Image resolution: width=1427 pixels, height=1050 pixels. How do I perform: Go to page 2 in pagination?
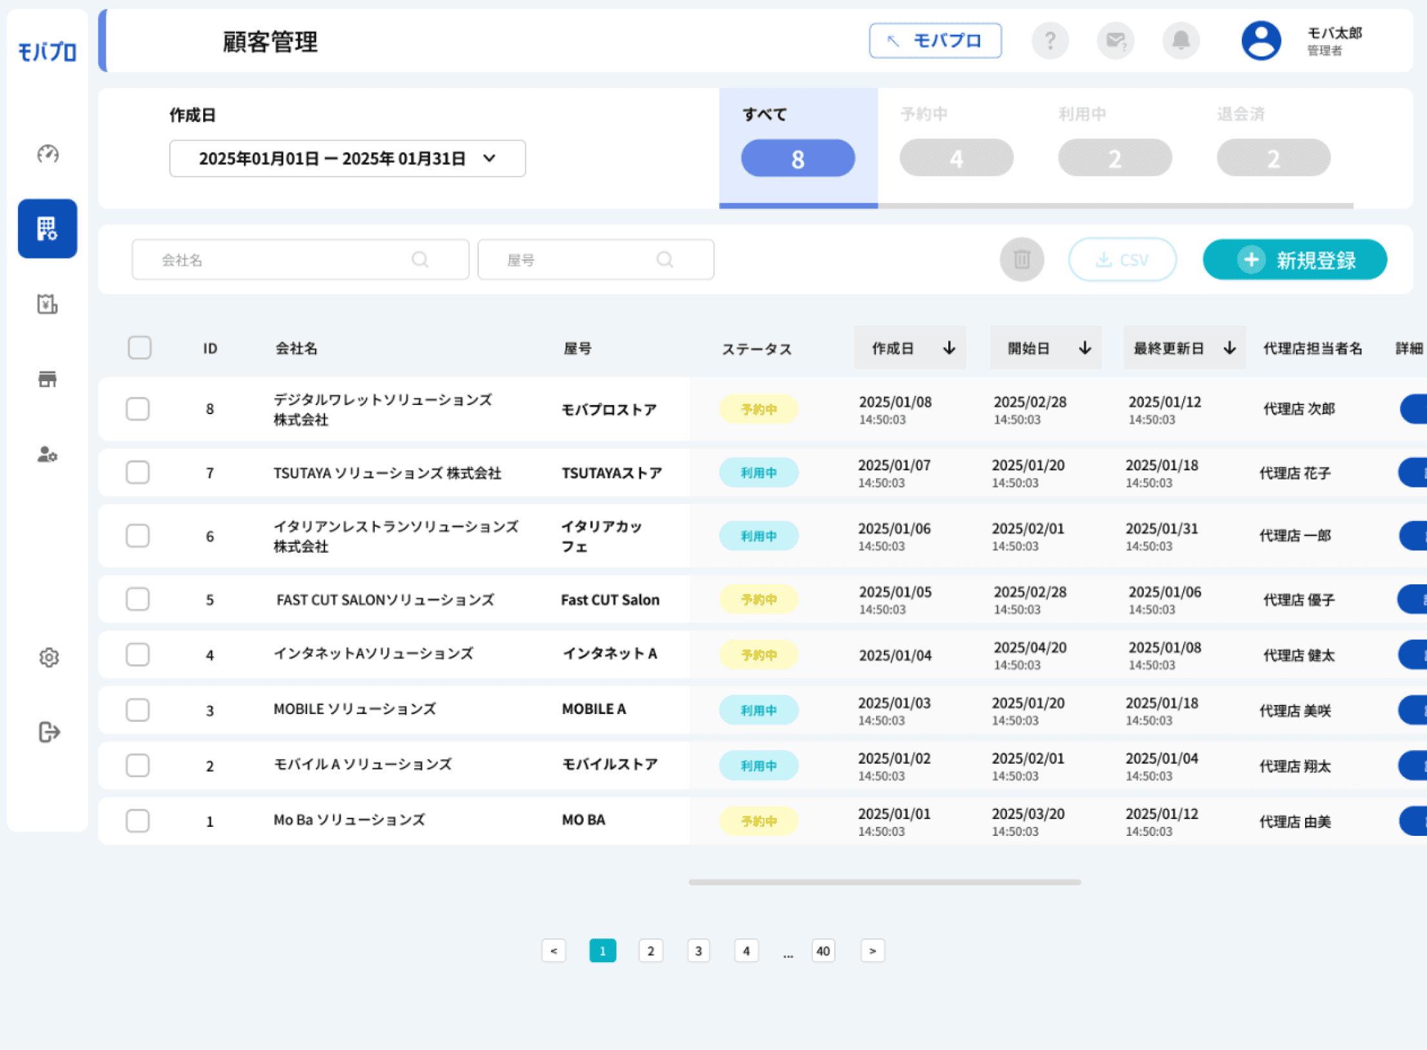click(x=650, y=951)
